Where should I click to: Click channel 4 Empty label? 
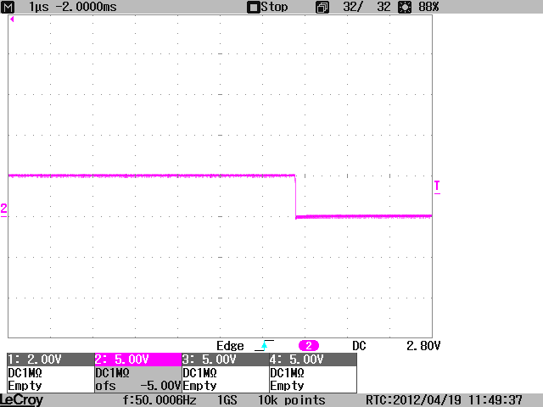(x=287, y=386)
